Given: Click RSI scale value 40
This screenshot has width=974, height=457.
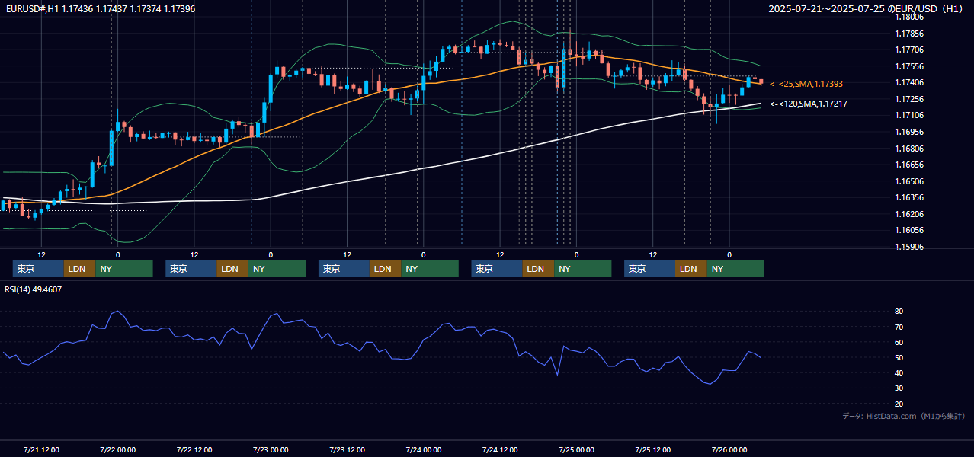Looking at the screenshot, I should (899, 373).
